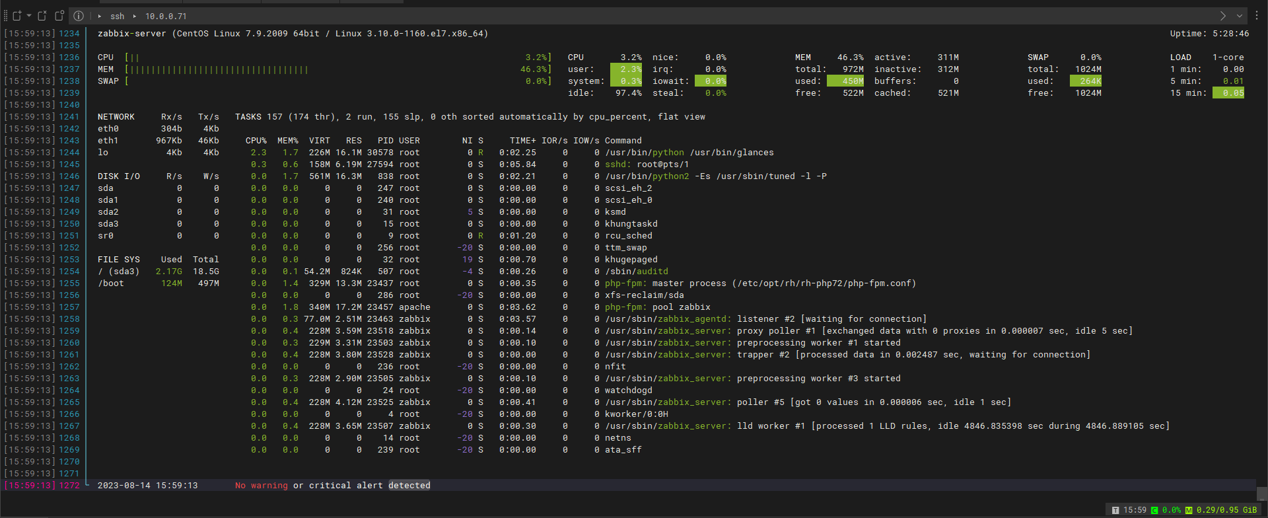Select the /usr/bin/glances process row

click(512, 153)
